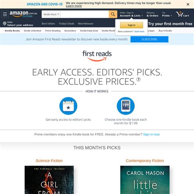Open the hamburger navigation menu

(x=5, y=14)
